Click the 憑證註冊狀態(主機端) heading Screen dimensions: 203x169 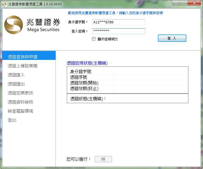(87, 63)
